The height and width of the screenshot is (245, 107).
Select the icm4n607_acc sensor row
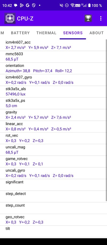click(x=53, y=45)
